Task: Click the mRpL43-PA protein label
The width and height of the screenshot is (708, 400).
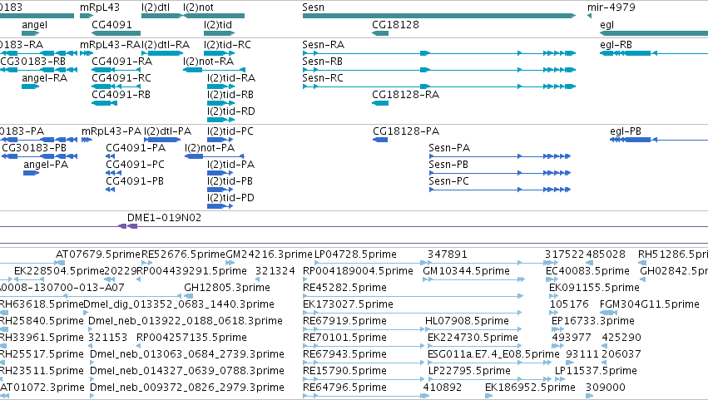Action: coord(111,131)
